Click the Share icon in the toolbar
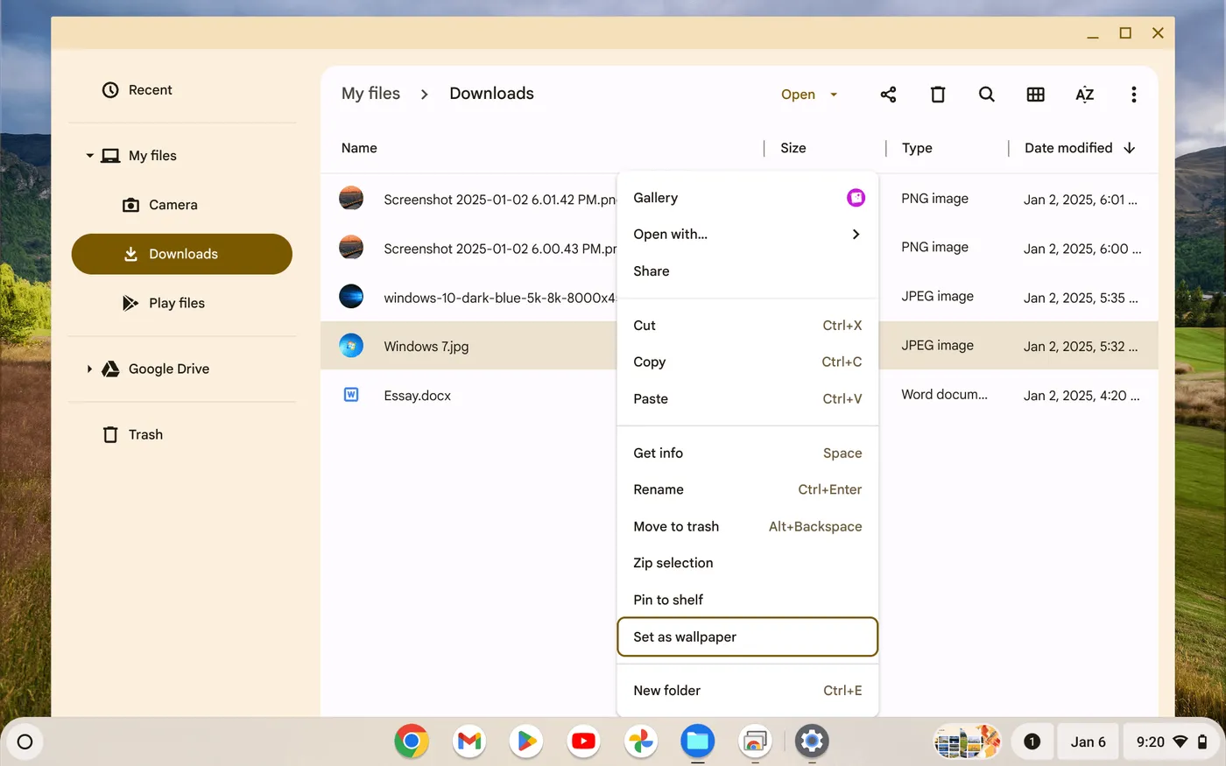The image size is (1226, 766). 888,95
